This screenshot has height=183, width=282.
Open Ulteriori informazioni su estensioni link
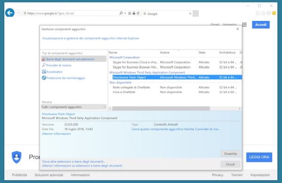(x=82, y=166)
